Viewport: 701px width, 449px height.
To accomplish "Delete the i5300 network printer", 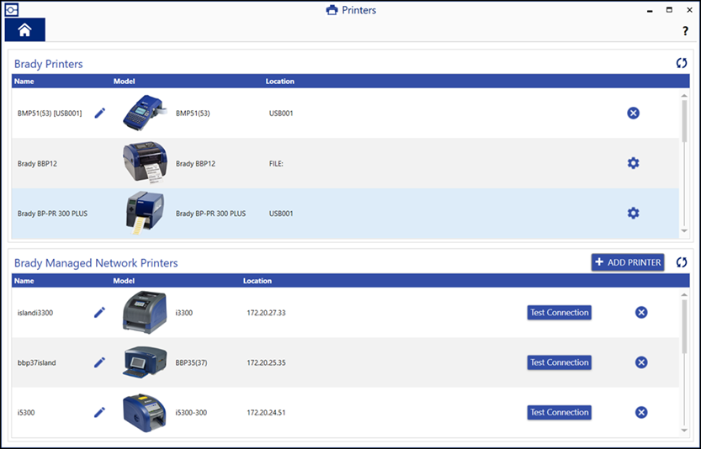I will [640, 412].
